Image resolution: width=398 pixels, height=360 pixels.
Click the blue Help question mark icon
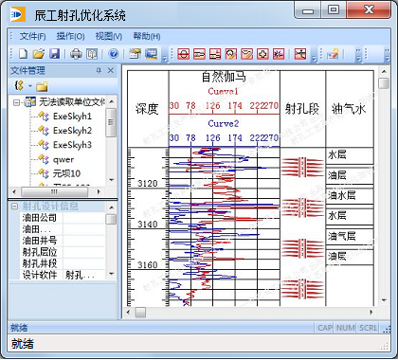(x=113, y=54)
